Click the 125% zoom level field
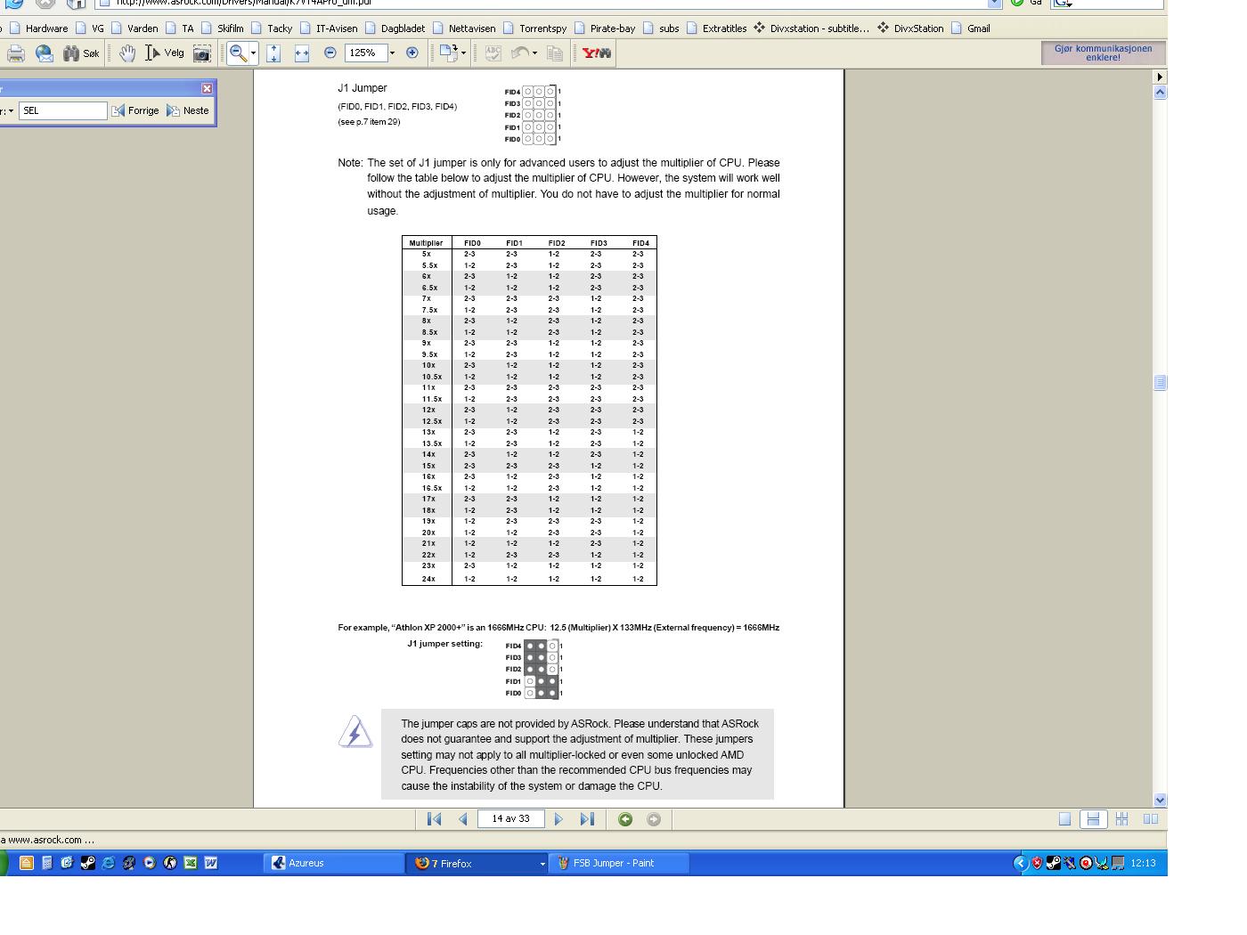The image size is (1247, 935). (365, 53)
